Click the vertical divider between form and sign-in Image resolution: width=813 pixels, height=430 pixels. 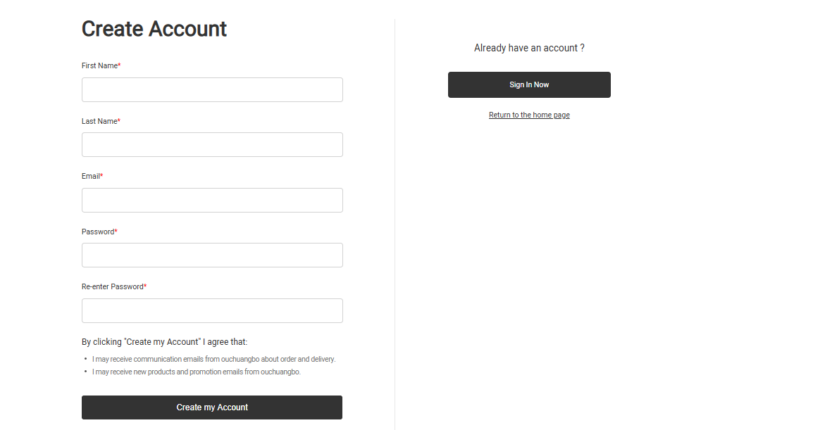[395, 225]
